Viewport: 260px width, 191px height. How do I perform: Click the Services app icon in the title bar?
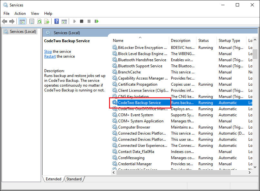5,5
